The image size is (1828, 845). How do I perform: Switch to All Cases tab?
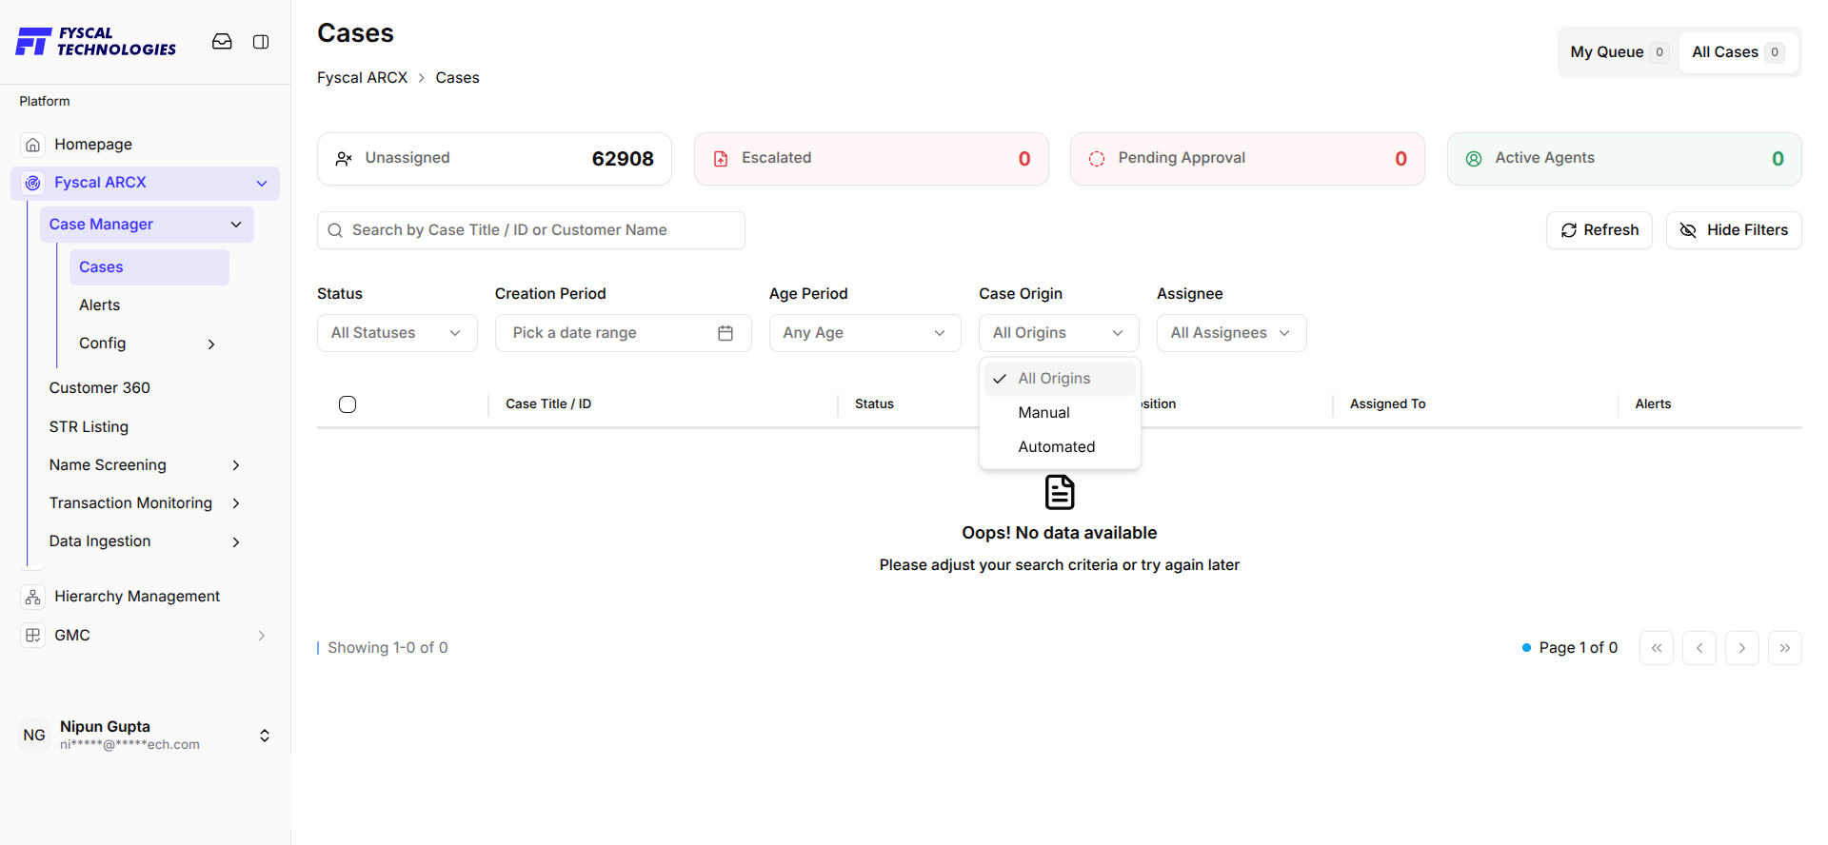(x=1739, y=52)
